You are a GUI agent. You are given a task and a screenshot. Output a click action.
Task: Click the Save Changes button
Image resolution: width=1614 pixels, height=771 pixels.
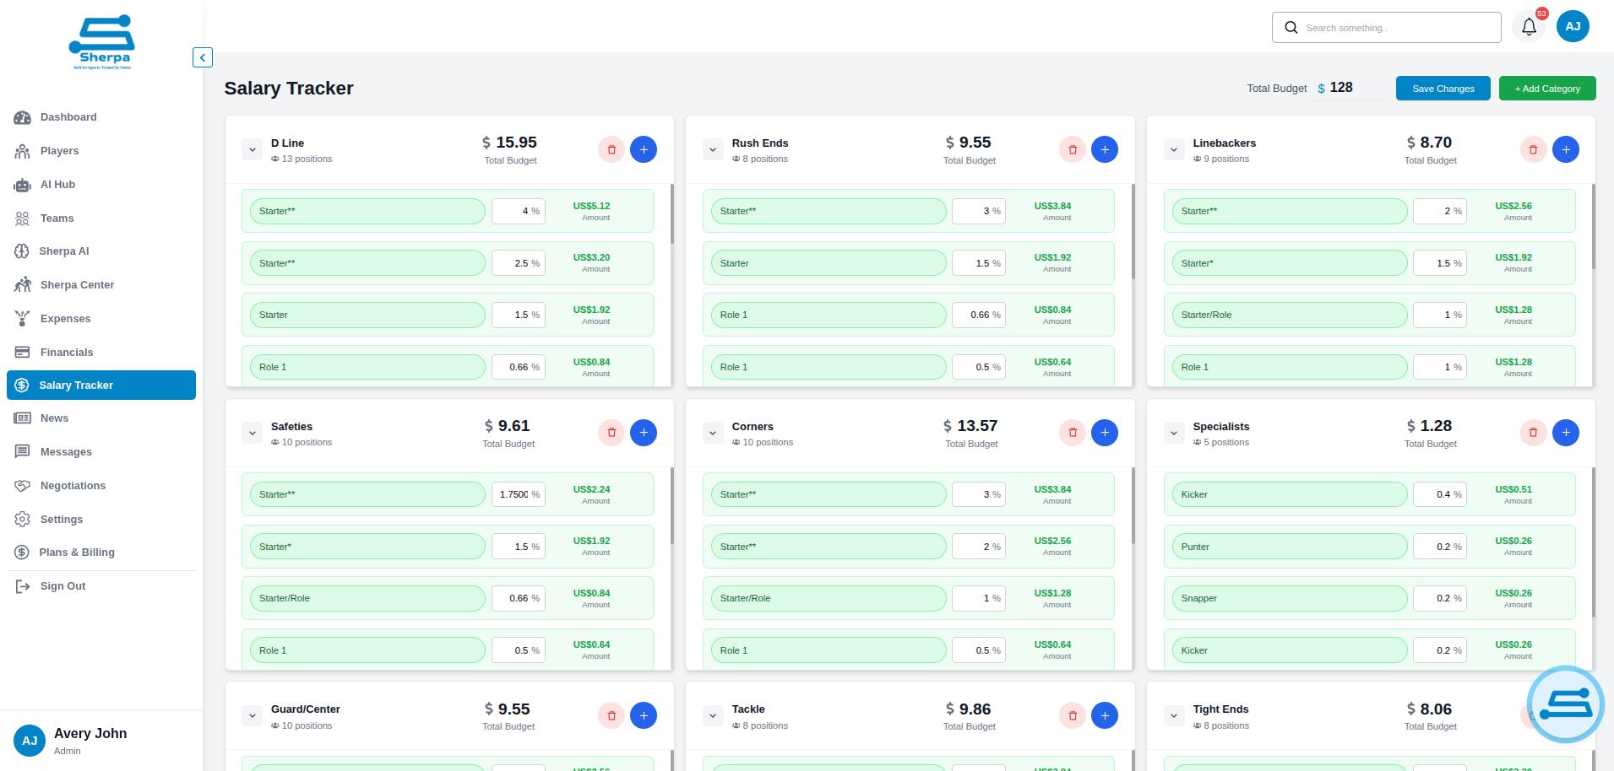point(1443,89)
